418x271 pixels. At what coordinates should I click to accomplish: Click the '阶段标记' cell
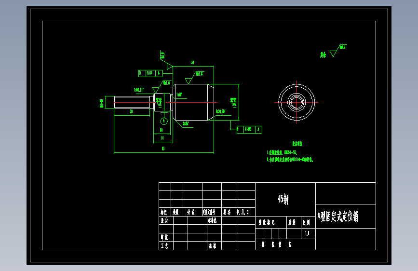271,222
